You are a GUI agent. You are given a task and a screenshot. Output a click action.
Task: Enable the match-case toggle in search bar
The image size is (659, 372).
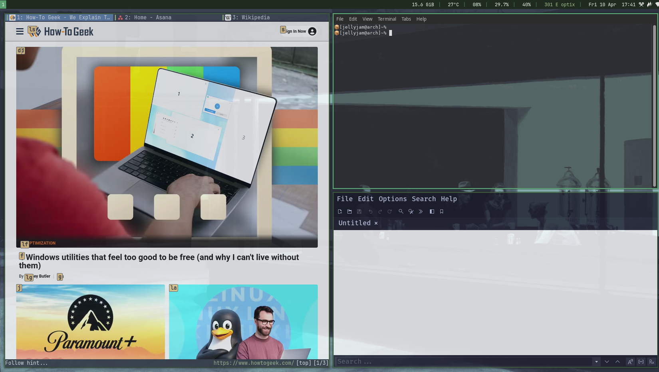coord(630,361)
